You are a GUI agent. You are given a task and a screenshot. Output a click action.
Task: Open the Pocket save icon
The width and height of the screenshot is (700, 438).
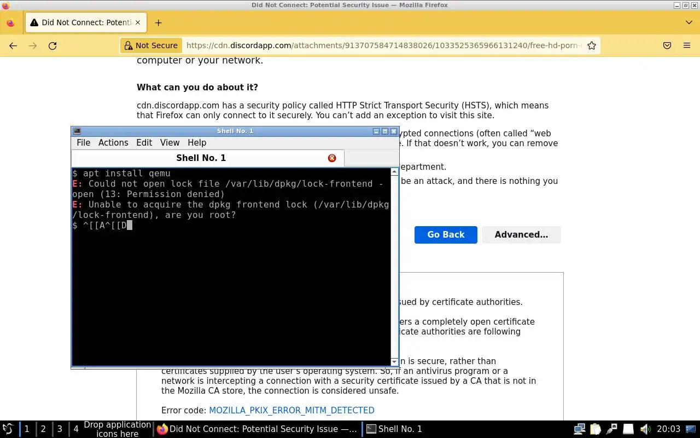pos(667,46)
